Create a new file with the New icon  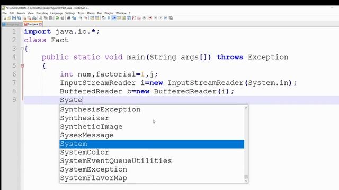click(x=5, y=18)
